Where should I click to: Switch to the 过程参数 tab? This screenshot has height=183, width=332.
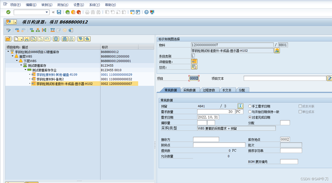209,90
